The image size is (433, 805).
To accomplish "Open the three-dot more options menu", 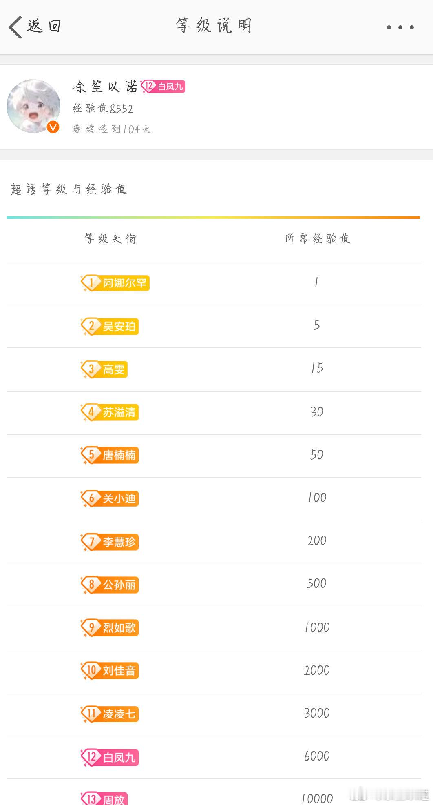I will click(400, 27).
